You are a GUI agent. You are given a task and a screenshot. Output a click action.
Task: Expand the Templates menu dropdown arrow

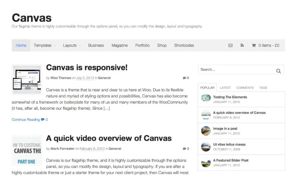55,46
